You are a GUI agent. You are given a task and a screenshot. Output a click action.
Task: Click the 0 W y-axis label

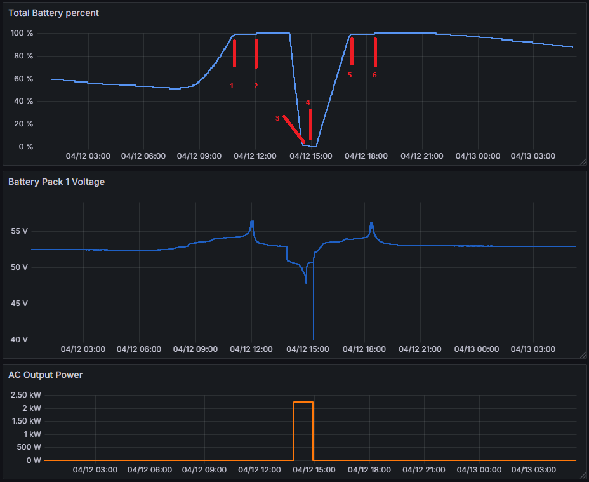point(34,460)
